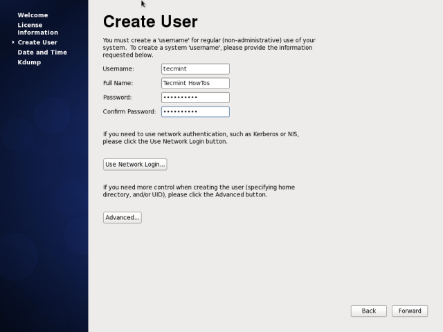This screenshot has width=443, height=332.
Task: Select the Create User sidebar step
Action: click(37, 42)
